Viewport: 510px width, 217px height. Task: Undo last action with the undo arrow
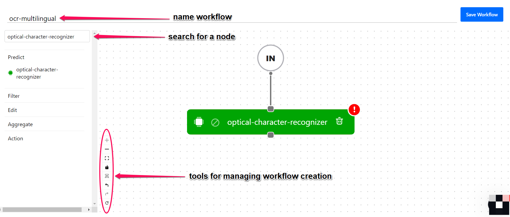[x=107, y=185]
